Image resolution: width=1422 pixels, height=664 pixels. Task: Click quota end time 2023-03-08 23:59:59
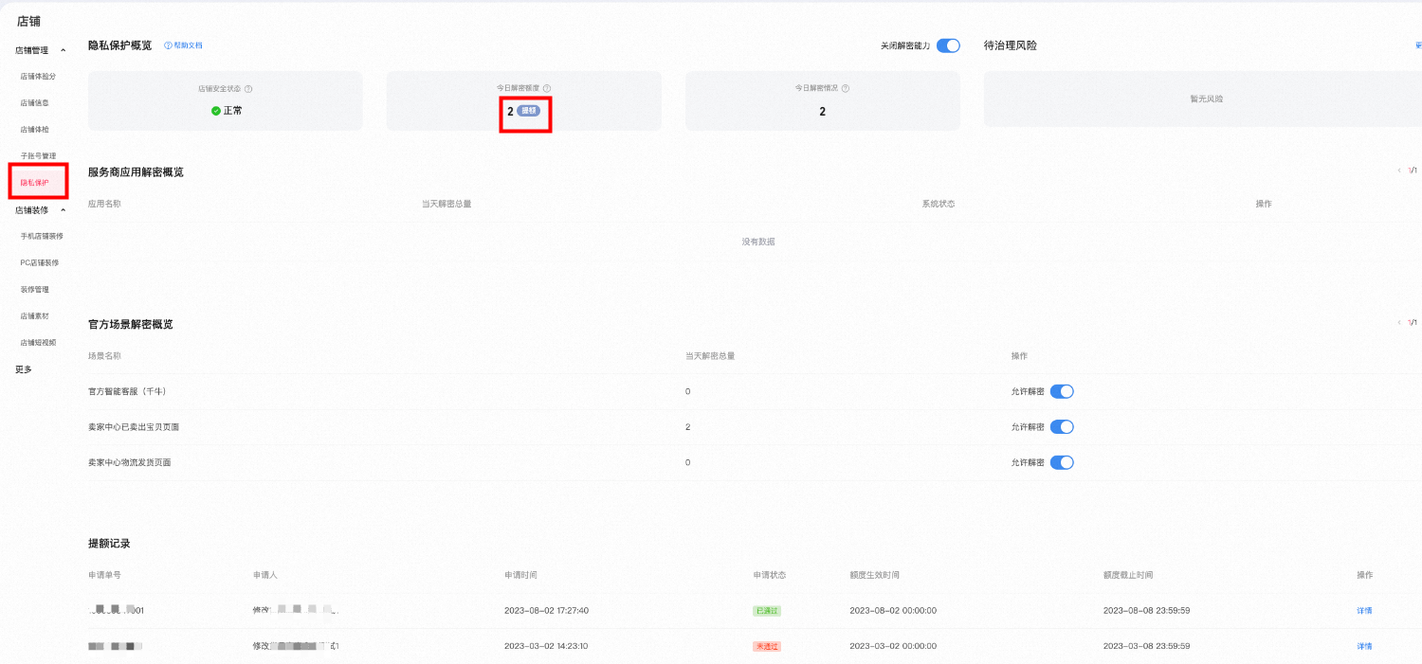pos(1146,646)
